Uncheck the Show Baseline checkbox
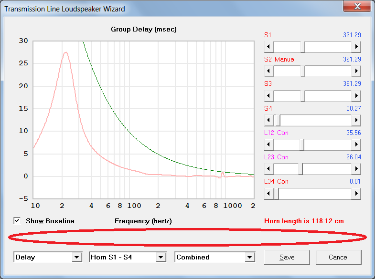The image size is (375, 279). (x=17, y=221)
